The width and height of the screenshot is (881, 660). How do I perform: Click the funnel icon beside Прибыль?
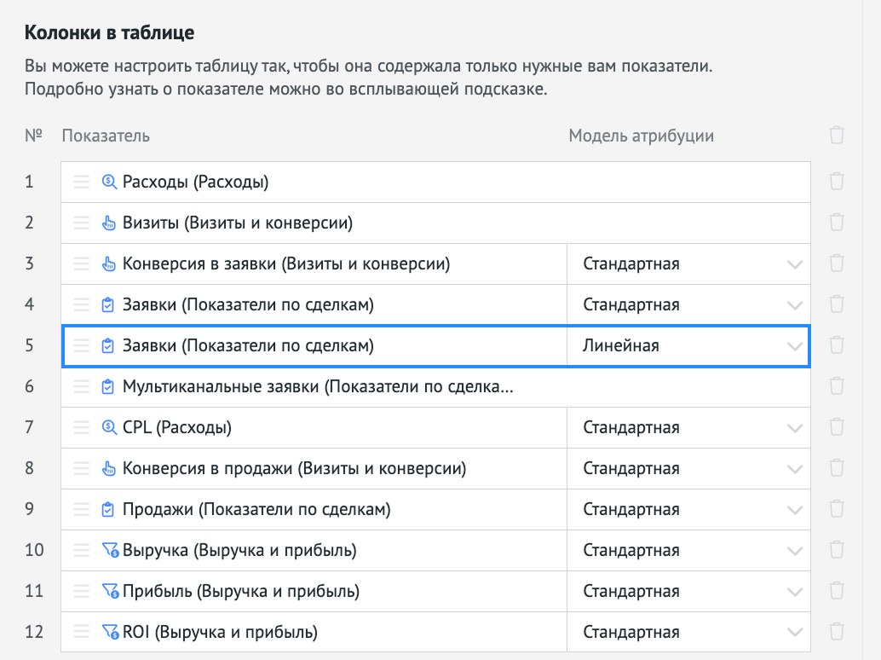(x=110, y=591)
